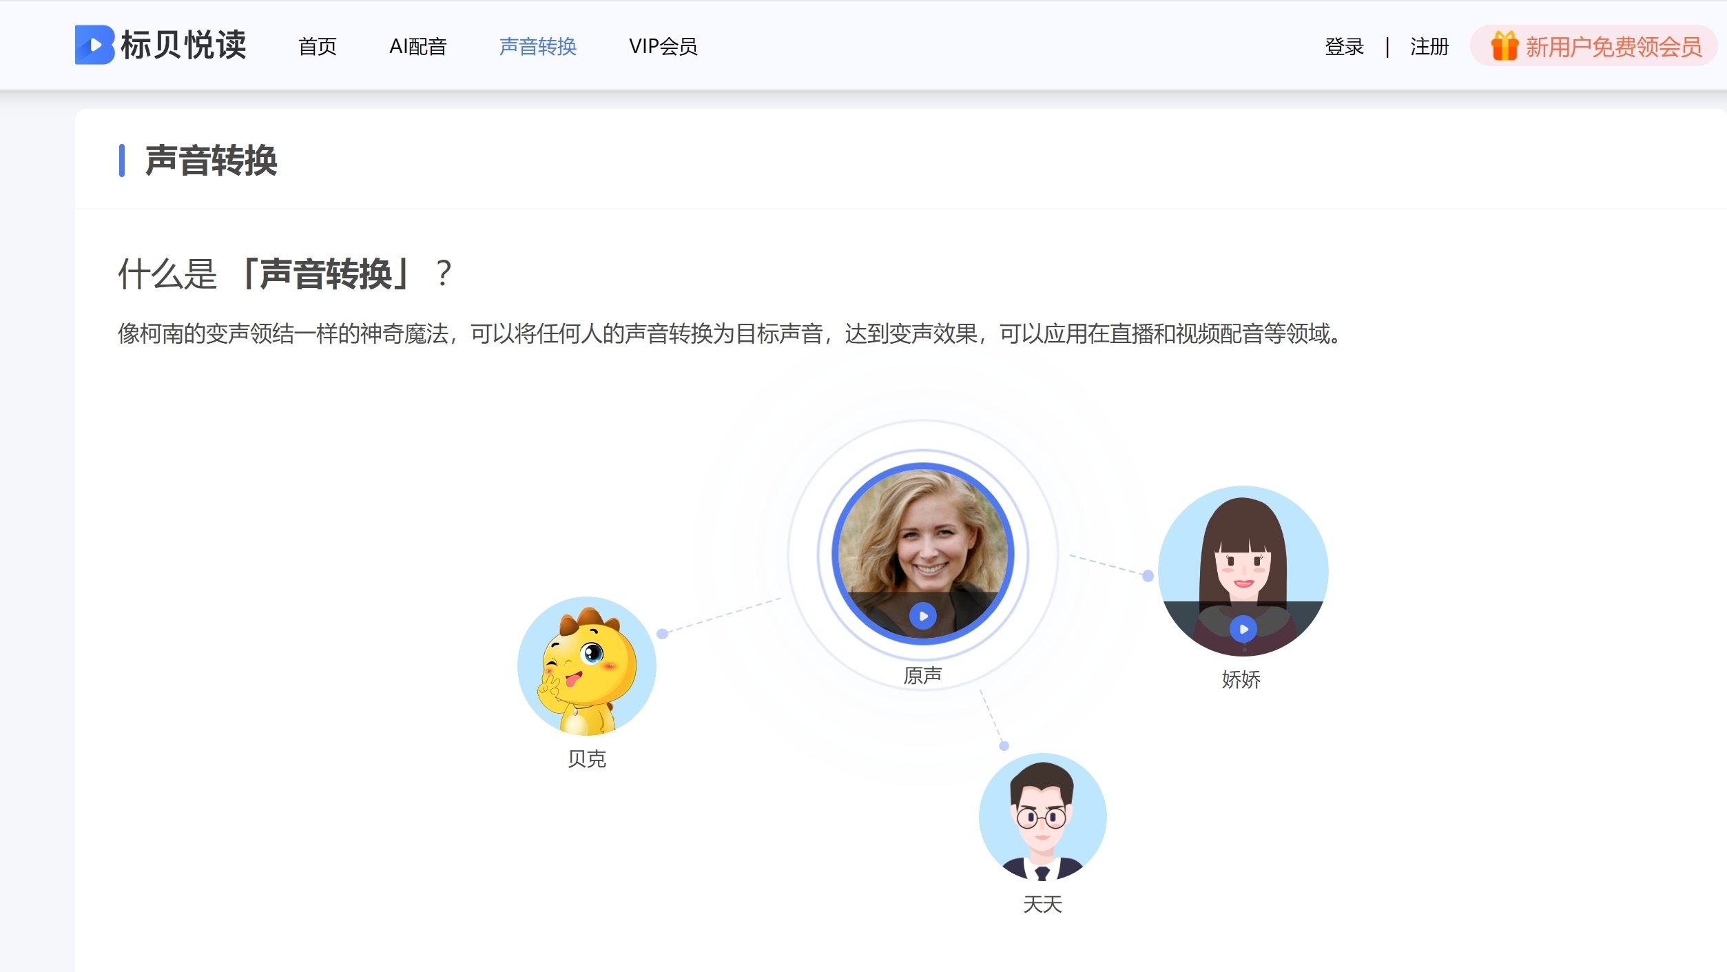Open the VIP会员 section
This screenshot has height=972, width=1727.
[663, 46]
